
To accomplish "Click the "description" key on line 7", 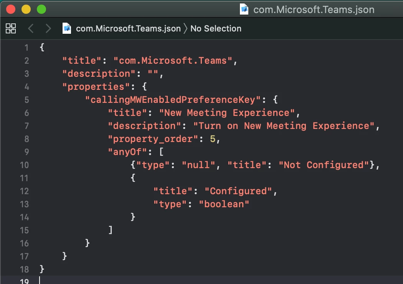I will pos(144,126).
